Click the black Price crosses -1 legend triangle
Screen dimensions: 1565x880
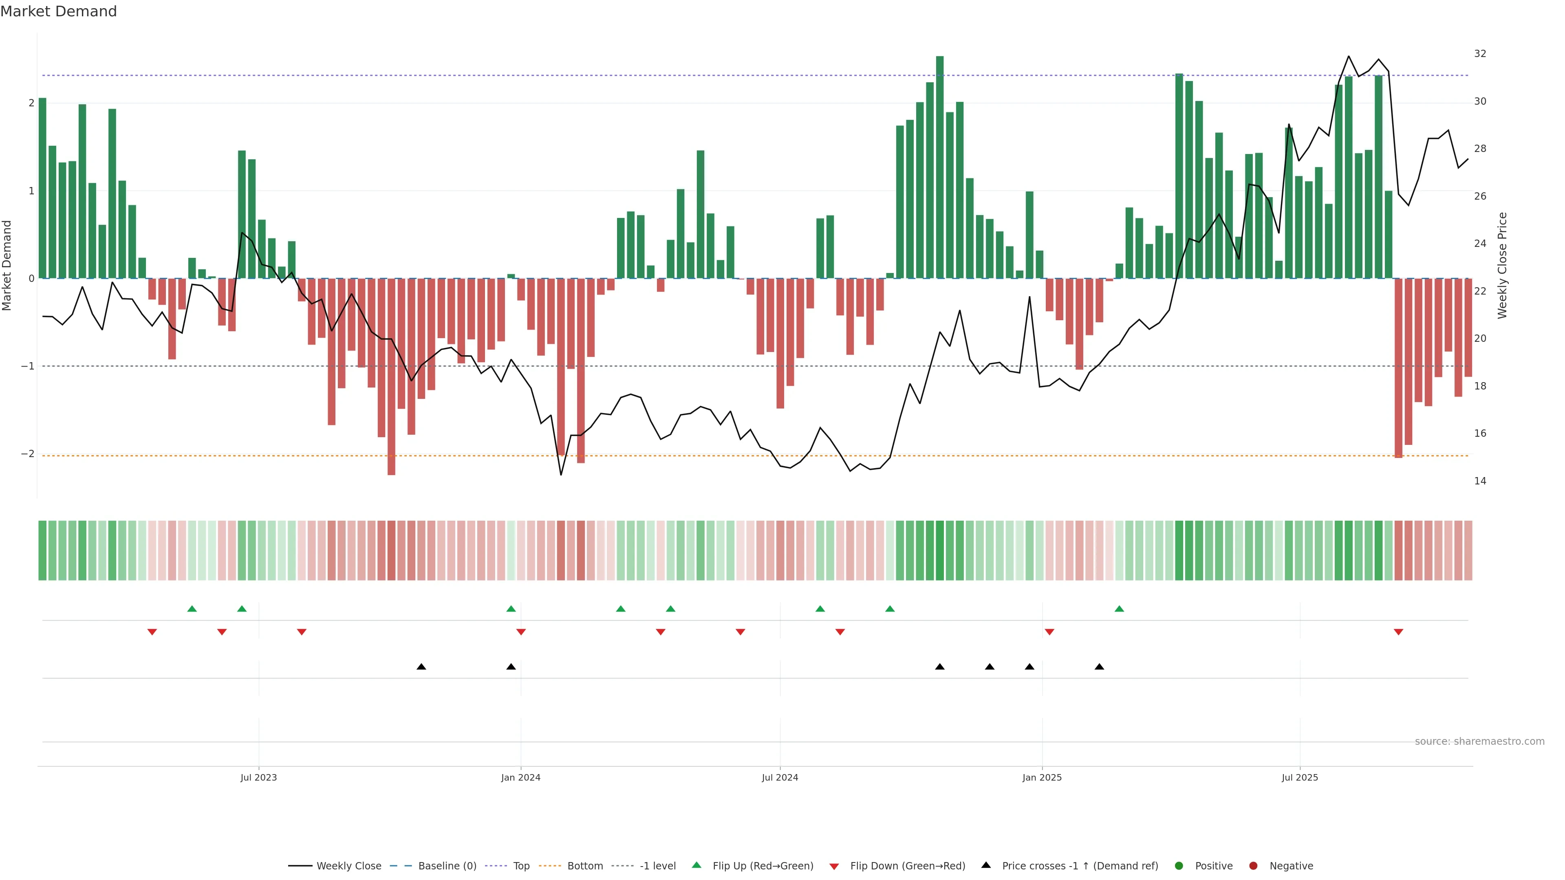click(x=985, y=865)
